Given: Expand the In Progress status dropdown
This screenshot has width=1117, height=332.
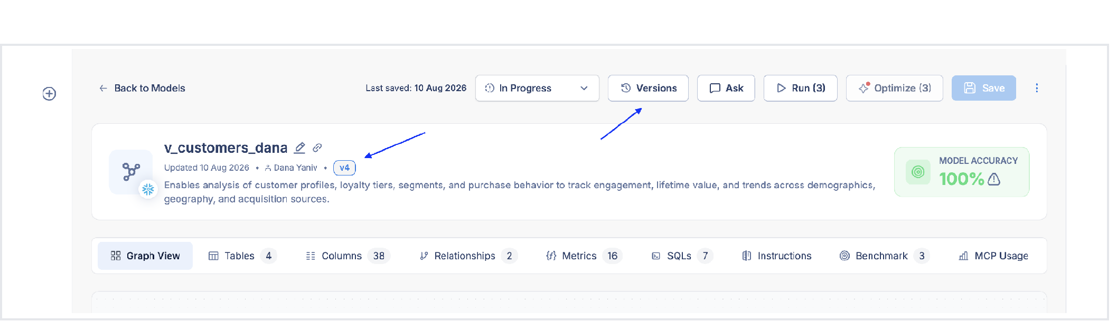Looking at the screenshot, I should (x=537, y=88).
